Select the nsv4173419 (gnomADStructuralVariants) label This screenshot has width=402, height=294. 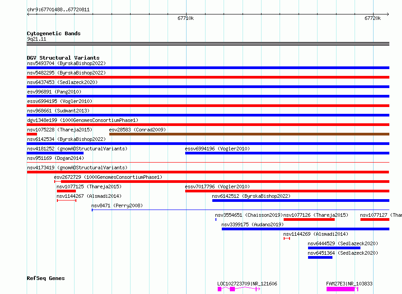point(77,168)
